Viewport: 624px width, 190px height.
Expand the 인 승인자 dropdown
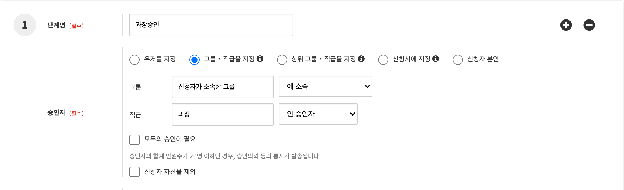(318, 114)
